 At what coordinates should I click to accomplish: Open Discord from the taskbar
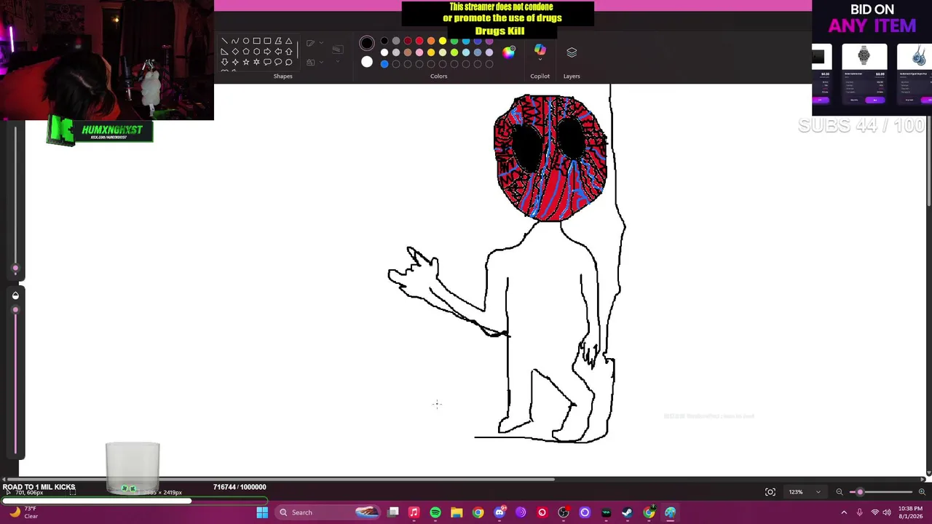(x=499, y=512)
